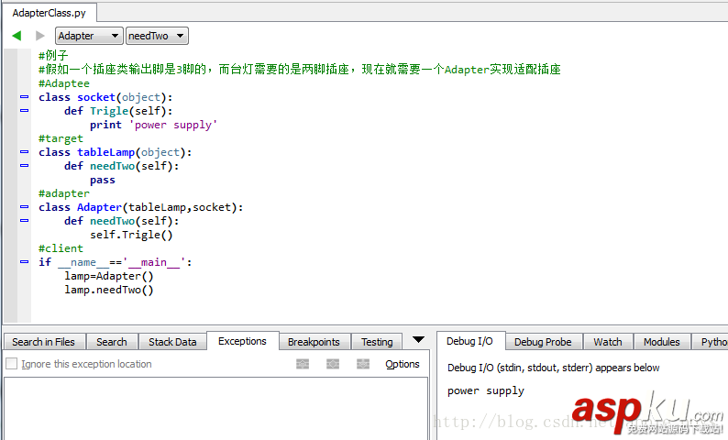Collapse the class socket fold marker
728x440 pixels.
(x=24, y=97)
